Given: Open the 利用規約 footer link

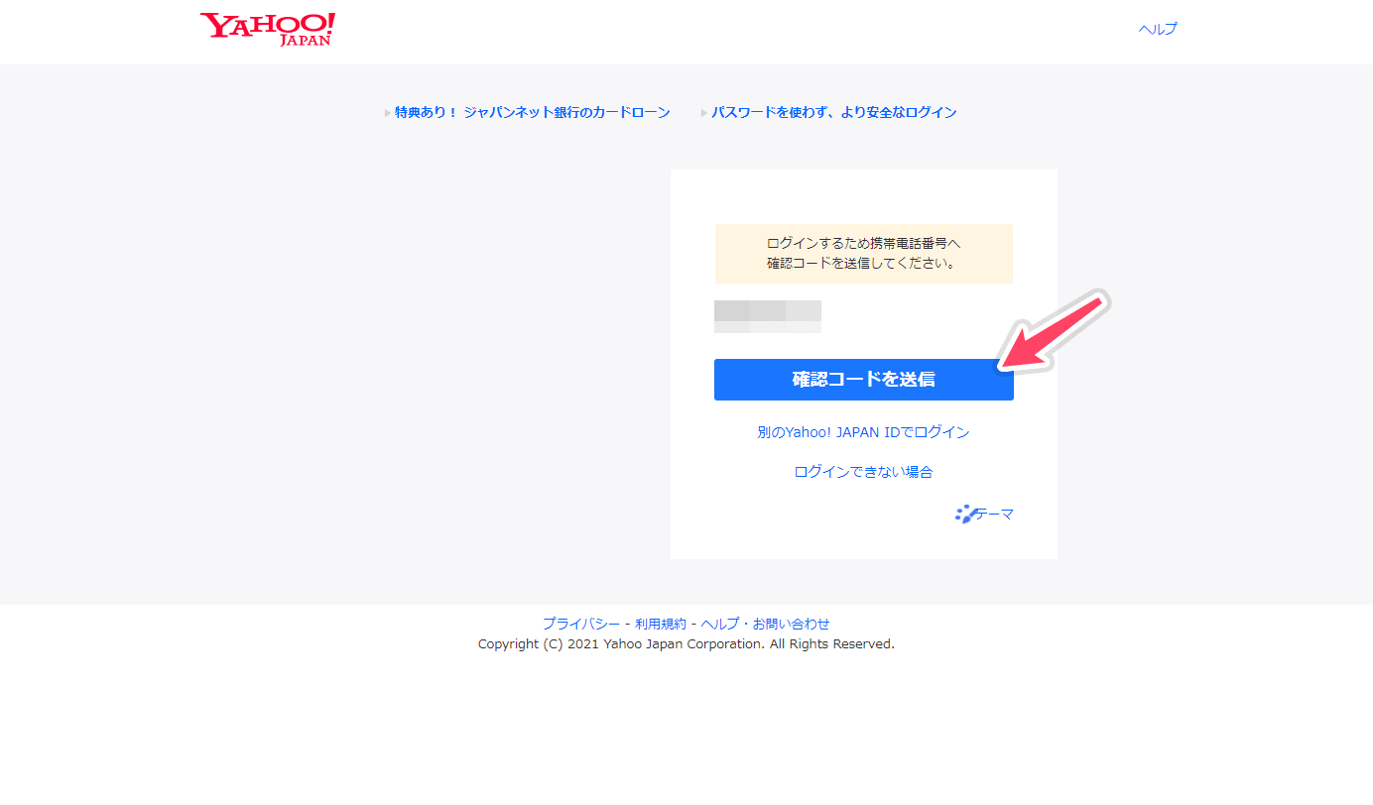Looking at the screenshot, I should coord(661,624).
